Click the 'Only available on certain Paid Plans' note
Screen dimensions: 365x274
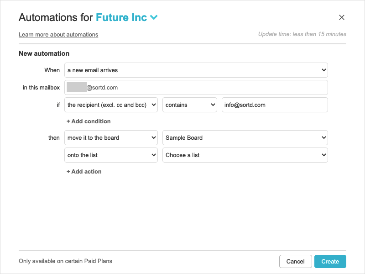pyautogui.click(x=65, y=261)
